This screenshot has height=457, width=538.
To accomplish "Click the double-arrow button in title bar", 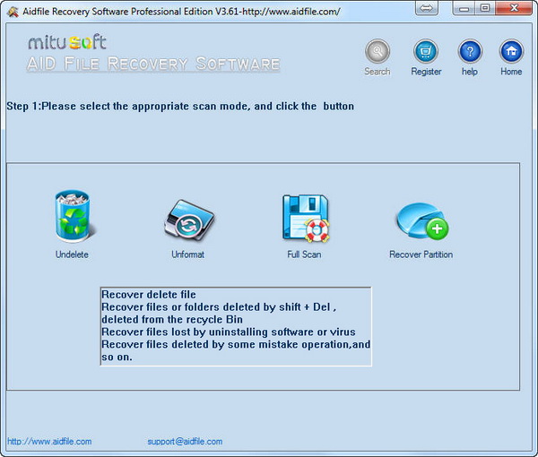I will click(x=427, y=8).
